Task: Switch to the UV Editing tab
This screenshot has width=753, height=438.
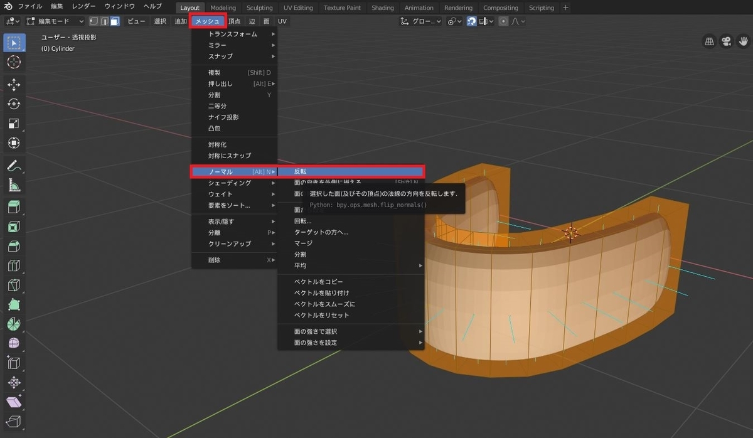Action: 298,8
